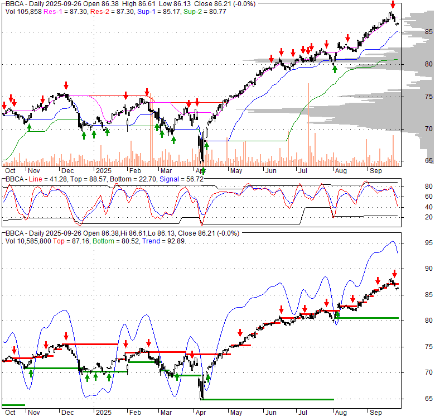Select the 2025 label on top chart time axis
The height and width of the screenshot is (416, 435).
(x=104, y=170)
